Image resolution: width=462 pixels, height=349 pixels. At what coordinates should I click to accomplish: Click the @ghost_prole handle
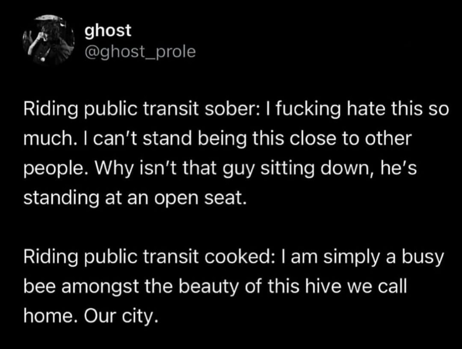pos(140,51)
